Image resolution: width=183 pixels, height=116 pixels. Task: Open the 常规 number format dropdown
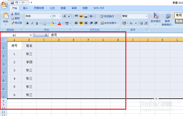(x=146, y=16)
